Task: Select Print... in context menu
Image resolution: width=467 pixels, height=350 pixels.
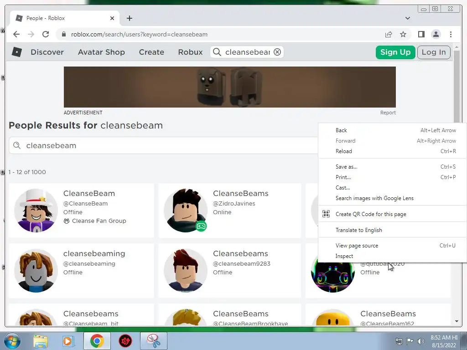Action: [393, 177]
